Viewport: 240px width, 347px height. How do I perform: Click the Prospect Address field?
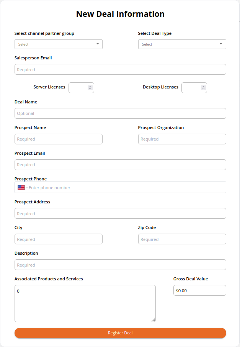click(120, 213)
